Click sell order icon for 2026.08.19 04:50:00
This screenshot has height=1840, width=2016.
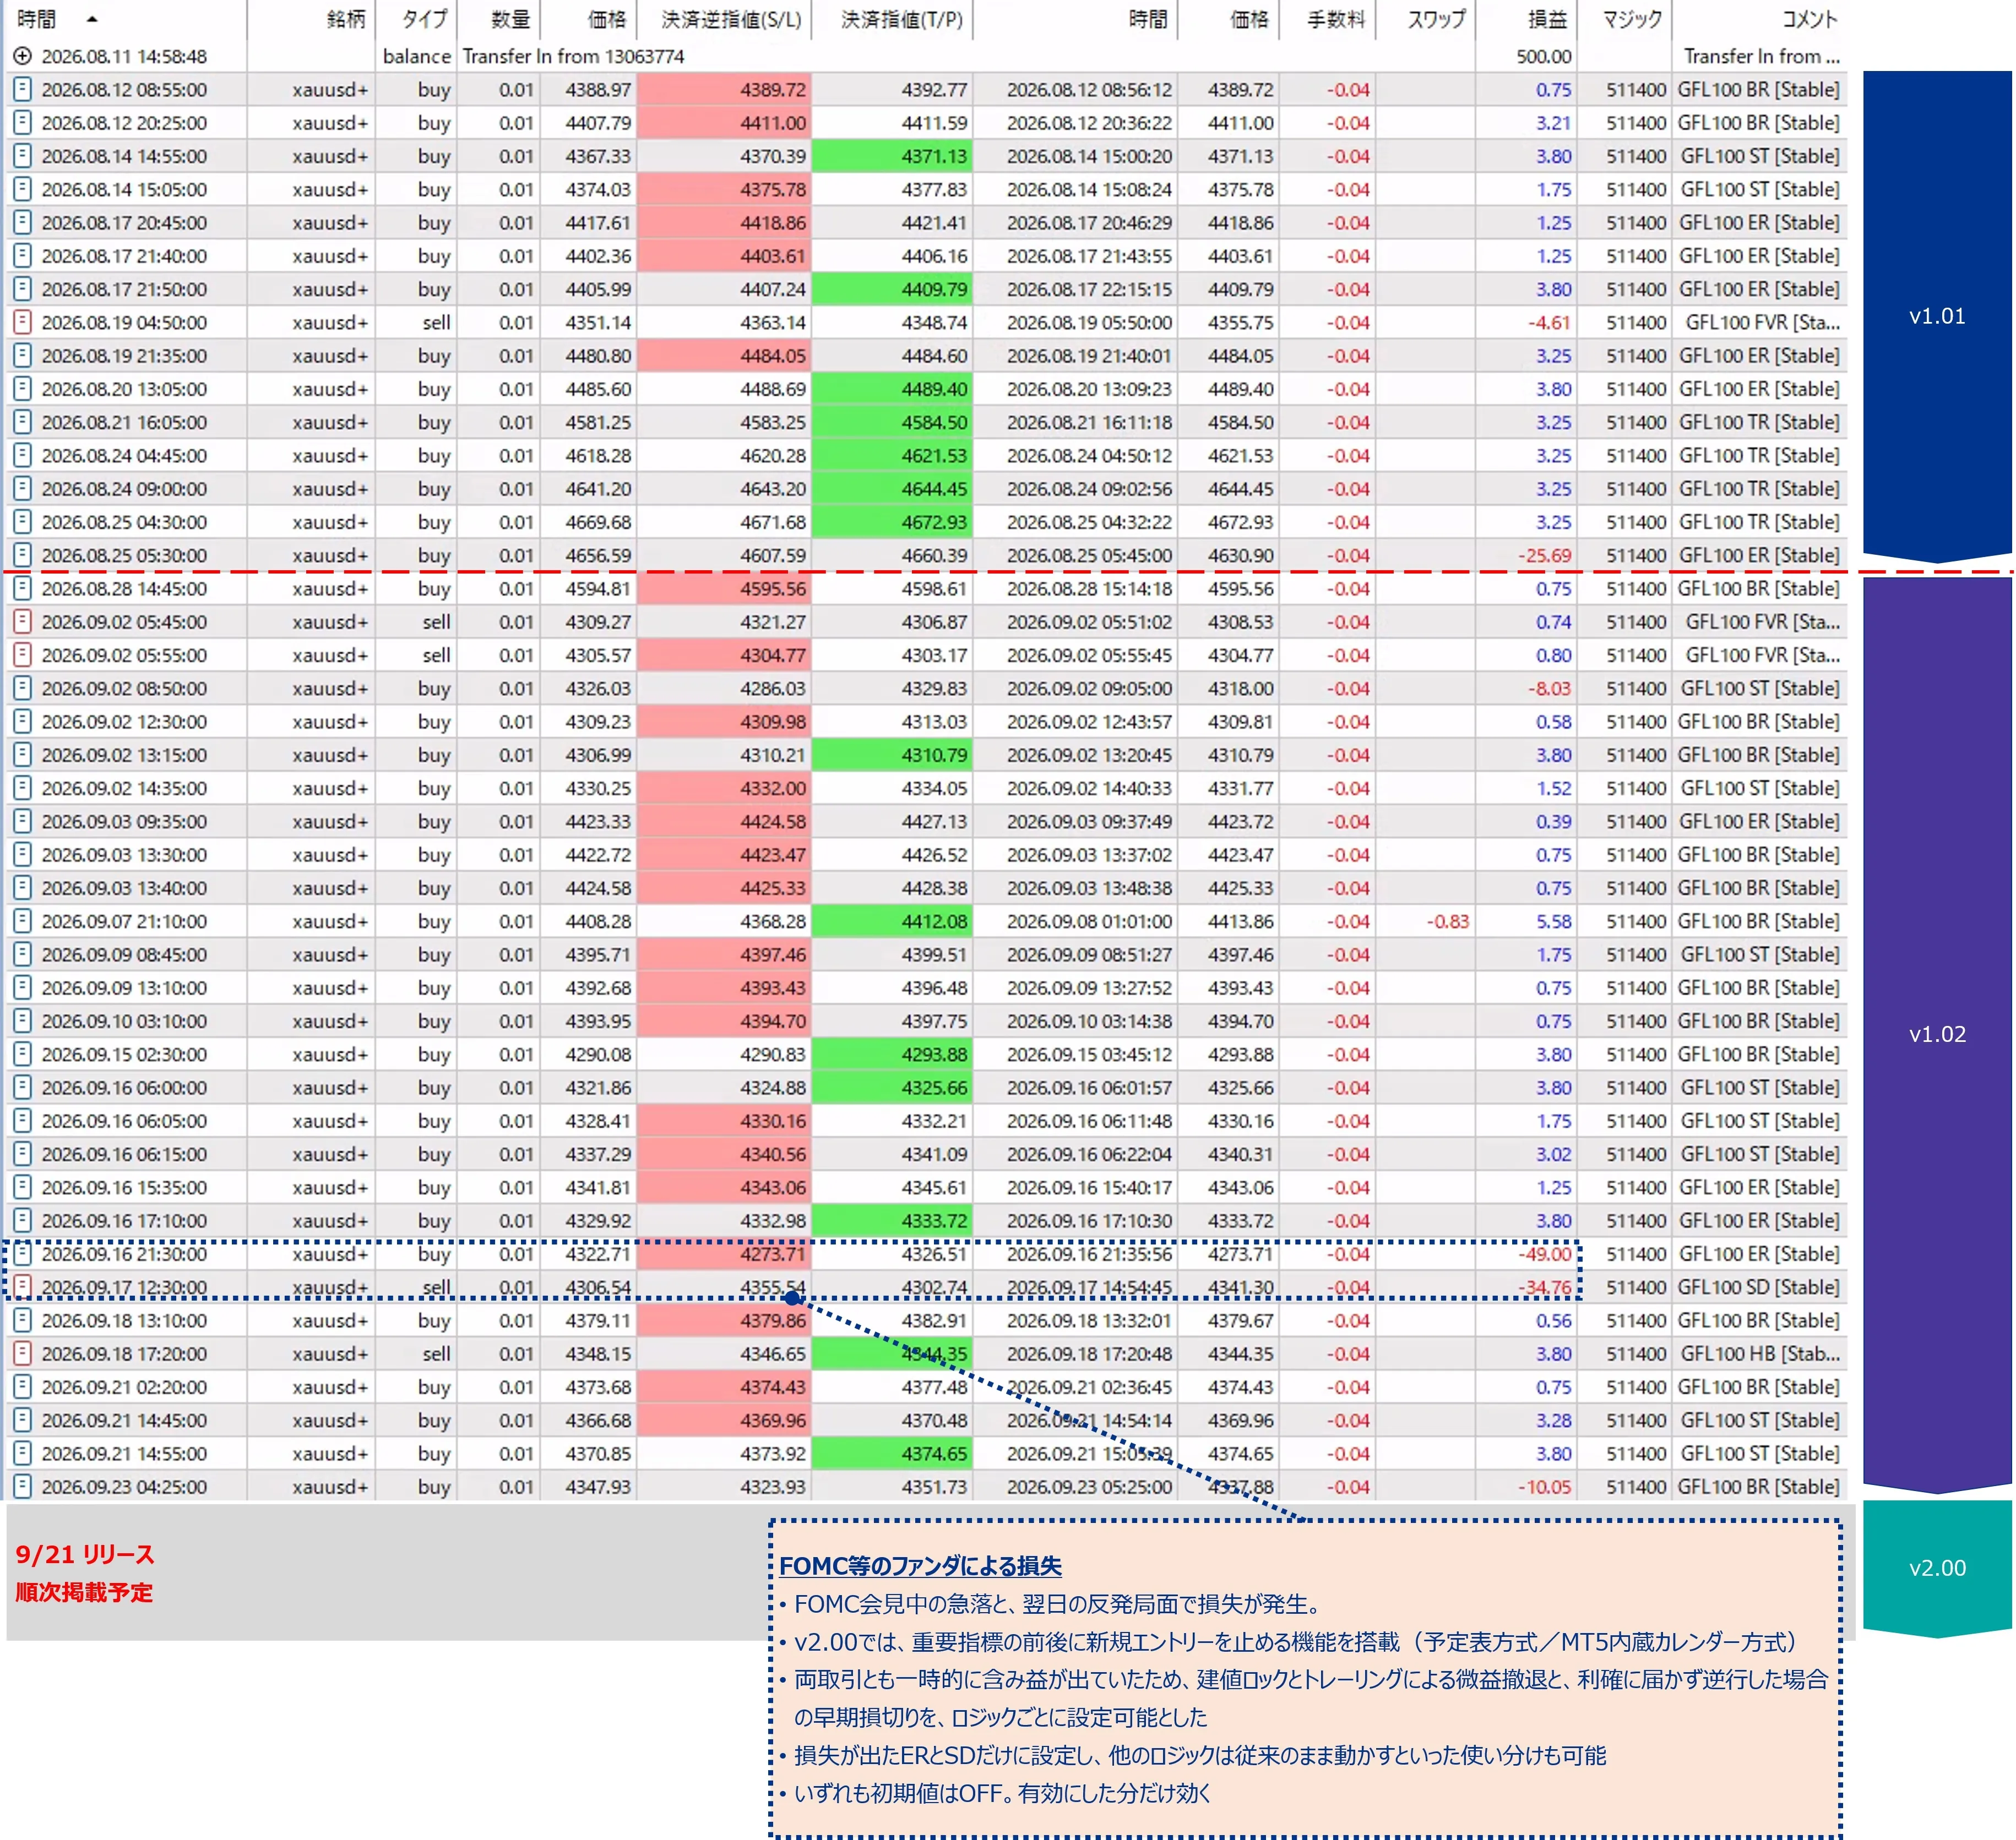point(22,322)
